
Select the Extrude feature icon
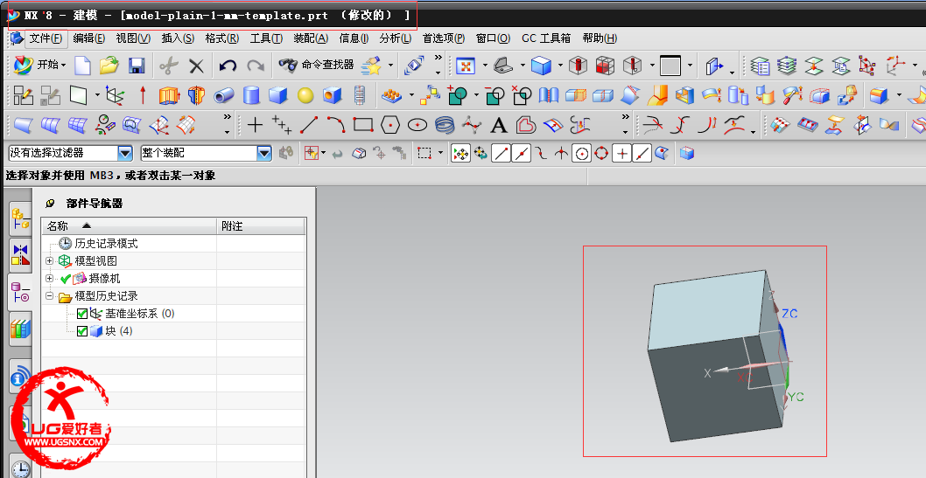(x=169, y=94)
